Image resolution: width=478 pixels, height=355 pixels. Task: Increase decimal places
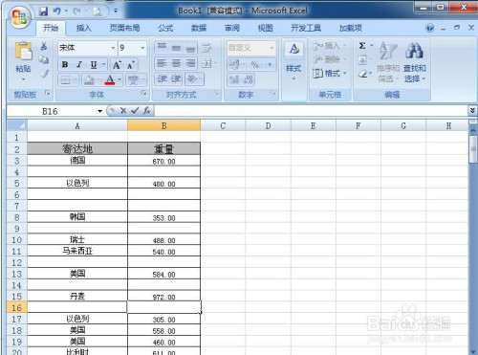(x=234, y=79)
